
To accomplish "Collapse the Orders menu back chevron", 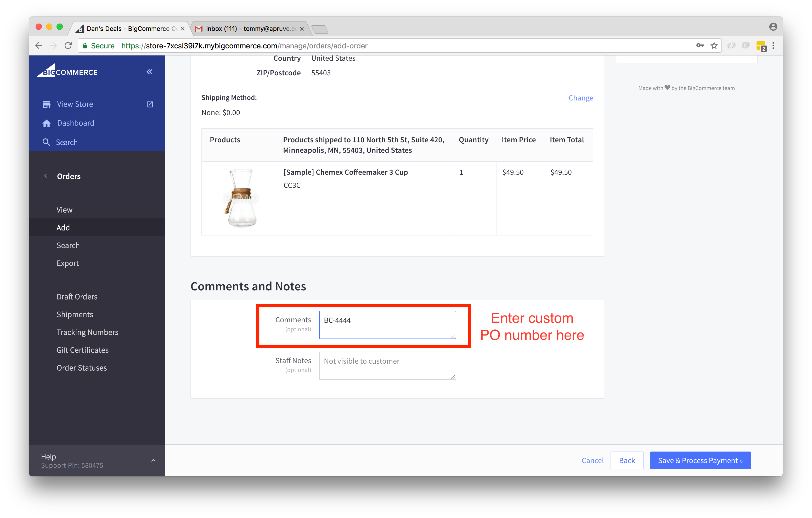I will (46, 176).
